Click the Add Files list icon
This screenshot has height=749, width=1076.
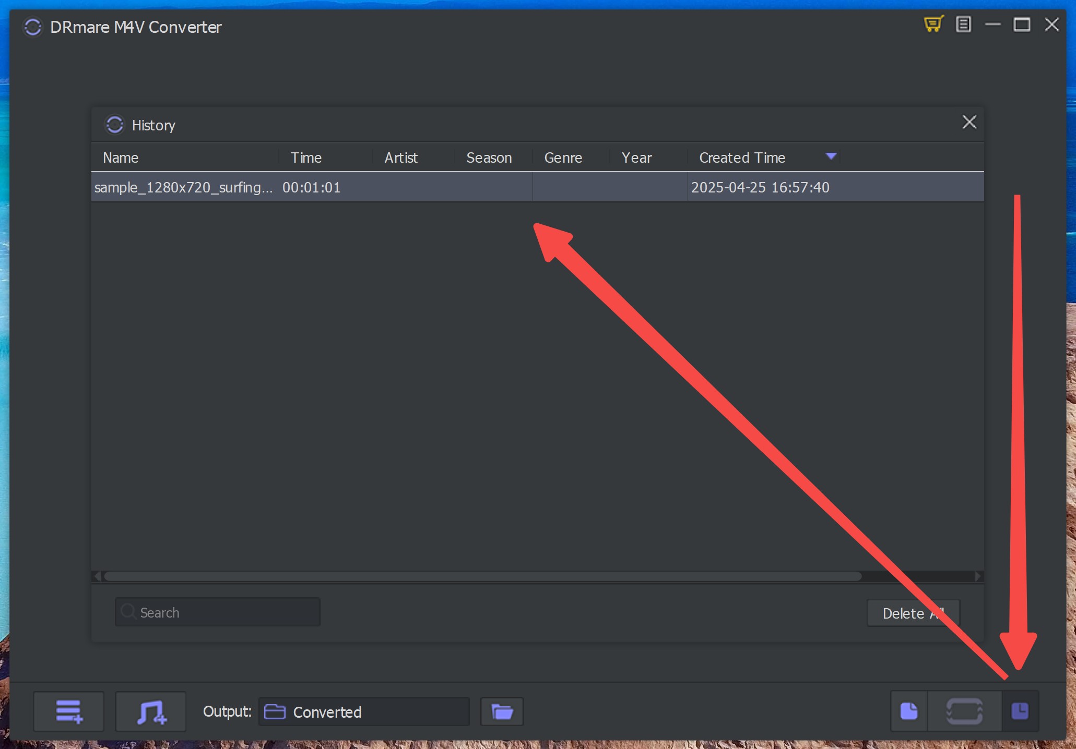(x=69, y=711)
